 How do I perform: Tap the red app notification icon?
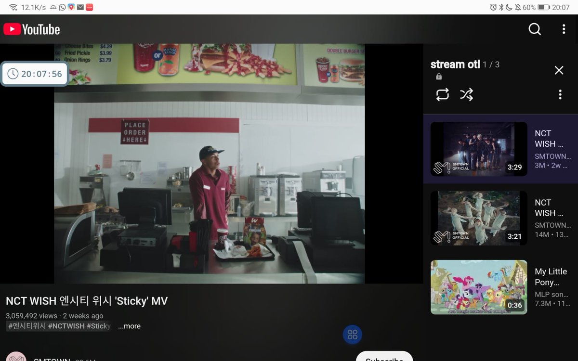(x=89, y=7)
